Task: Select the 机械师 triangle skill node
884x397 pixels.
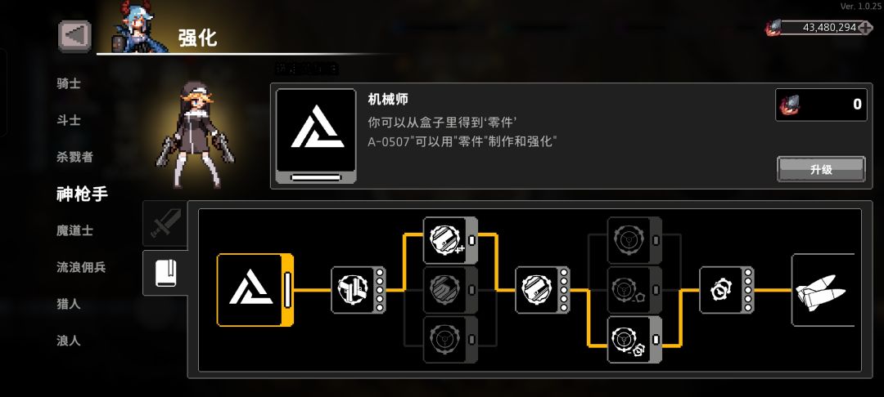Action: point(255,290)
